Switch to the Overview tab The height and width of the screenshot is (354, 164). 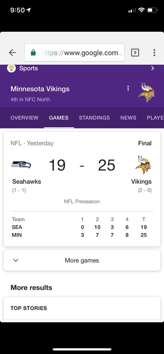coord(24,118)
